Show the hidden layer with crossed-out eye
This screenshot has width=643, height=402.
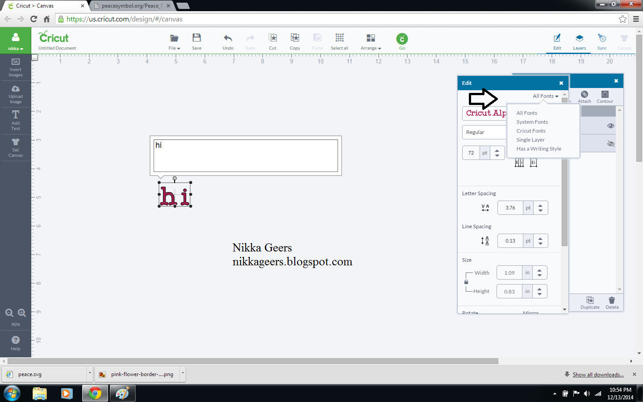[610, 143]
